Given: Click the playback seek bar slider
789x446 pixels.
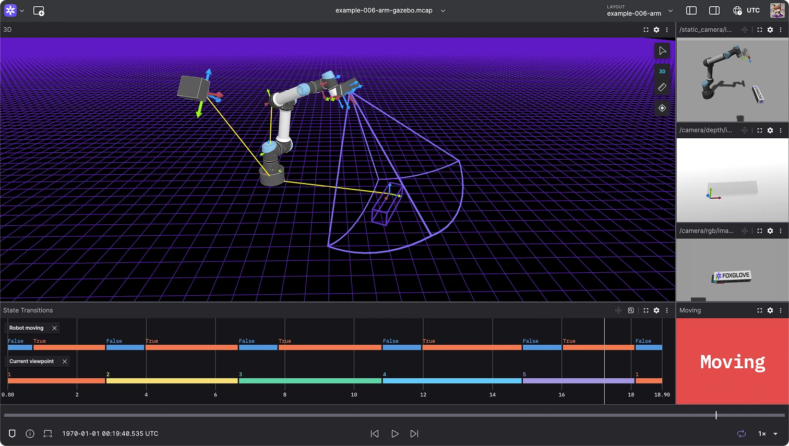Looking at the screenshot, I should click(716, 415).
